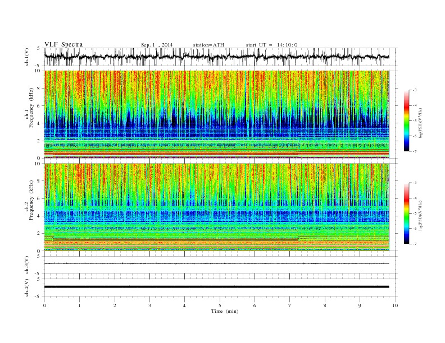Click the ch.1 spectrogram color scale bar
Image resolution: width=445 pixels, height=343 pixels.
point(406,121)
